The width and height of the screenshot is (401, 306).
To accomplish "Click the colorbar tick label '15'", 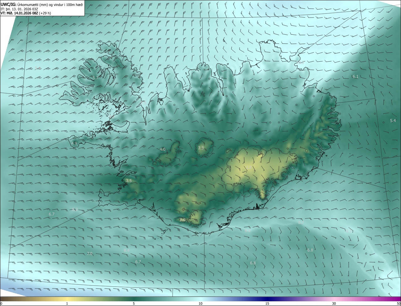I will [267, 303].
